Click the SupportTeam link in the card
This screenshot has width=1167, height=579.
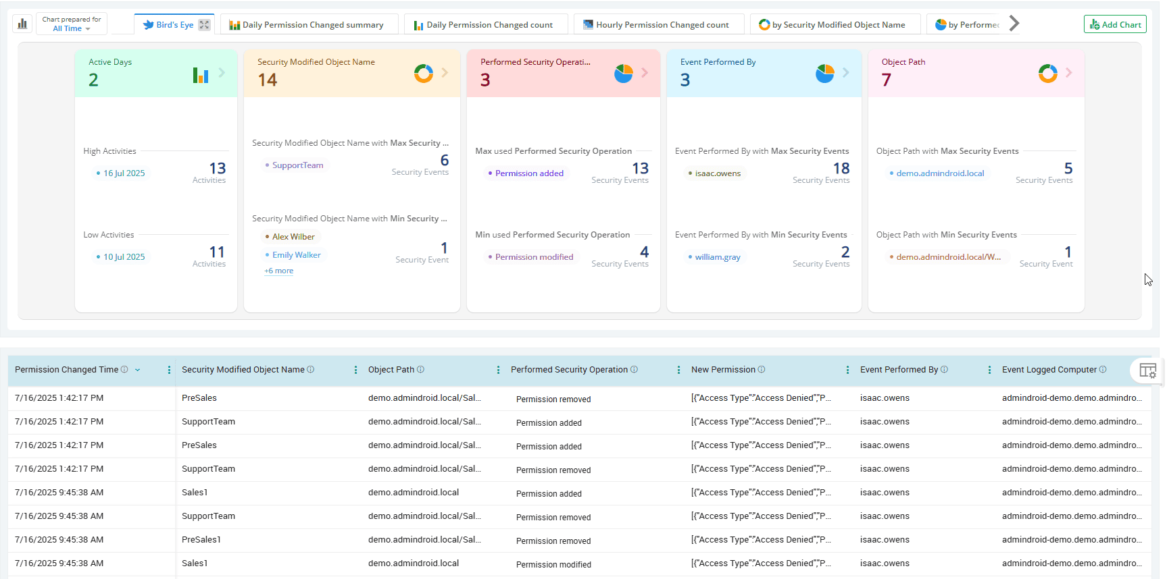click(x=298, y=165)
